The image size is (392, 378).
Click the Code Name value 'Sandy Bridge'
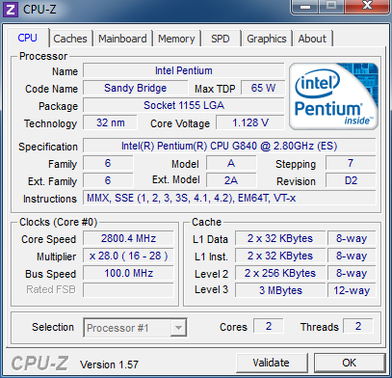(x=136, y=88)
